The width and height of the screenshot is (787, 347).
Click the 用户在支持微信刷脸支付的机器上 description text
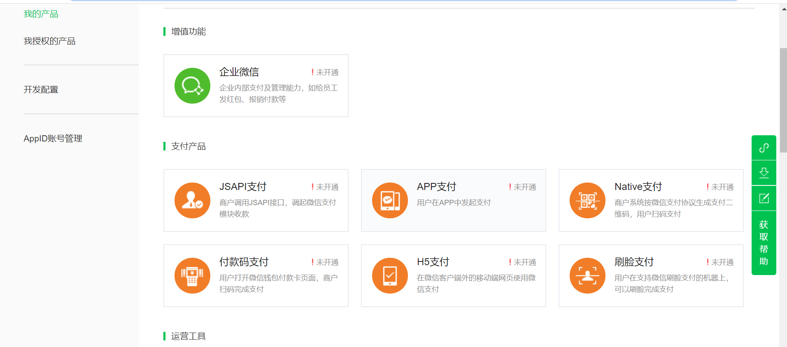(672, 284)
